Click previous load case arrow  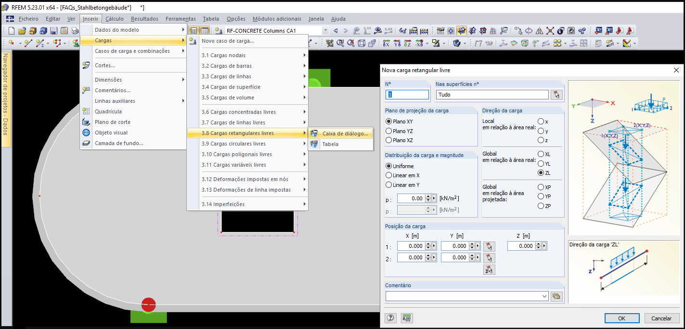pos(336,31)
